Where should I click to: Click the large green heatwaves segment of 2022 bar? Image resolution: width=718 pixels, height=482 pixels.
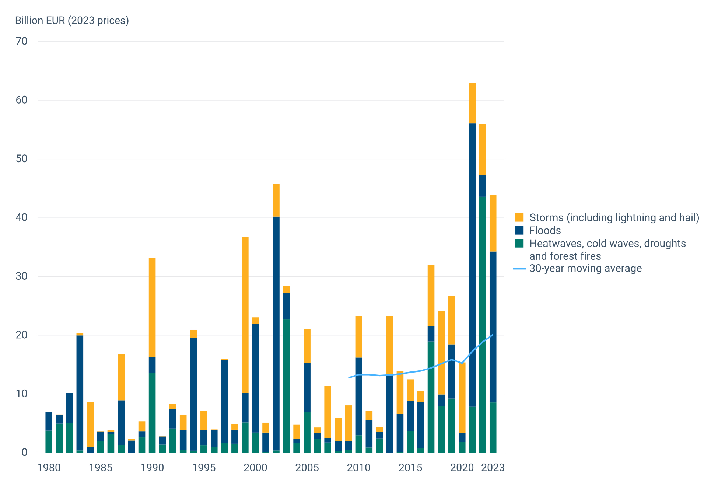(x=483, y=324)
